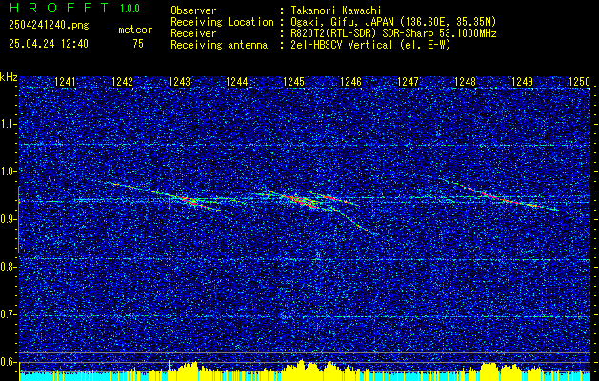Click the meteor label
This screenshot has height=381, width=599.
pos(135,30)
